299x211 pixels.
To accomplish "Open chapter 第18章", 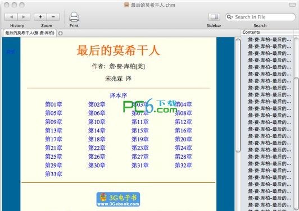I will pyautogui.click(x=97, y=139).
